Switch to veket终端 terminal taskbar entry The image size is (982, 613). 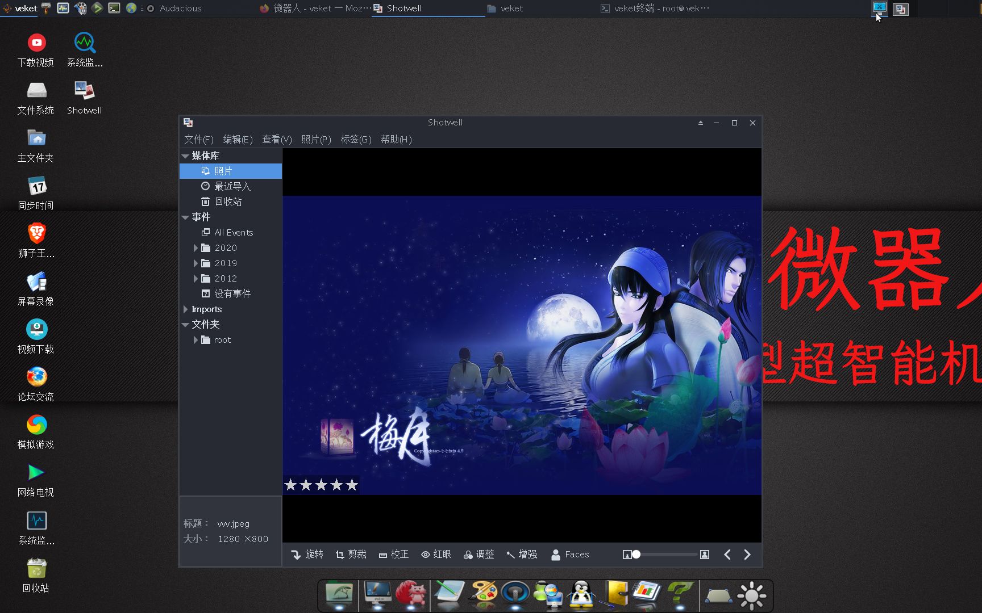(x=655, y=9)
